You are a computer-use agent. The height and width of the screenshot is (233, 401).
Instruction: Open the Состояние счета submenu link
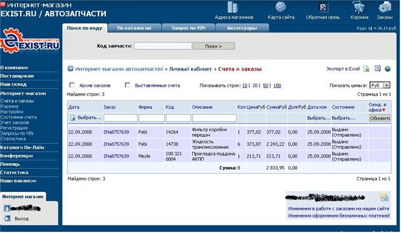click(18, 117)
